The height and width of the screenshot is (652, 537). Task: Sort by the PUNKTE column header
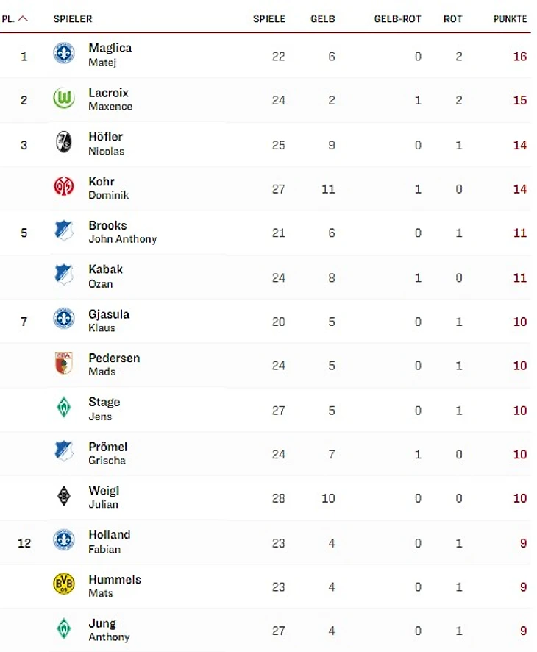point(510,19)
